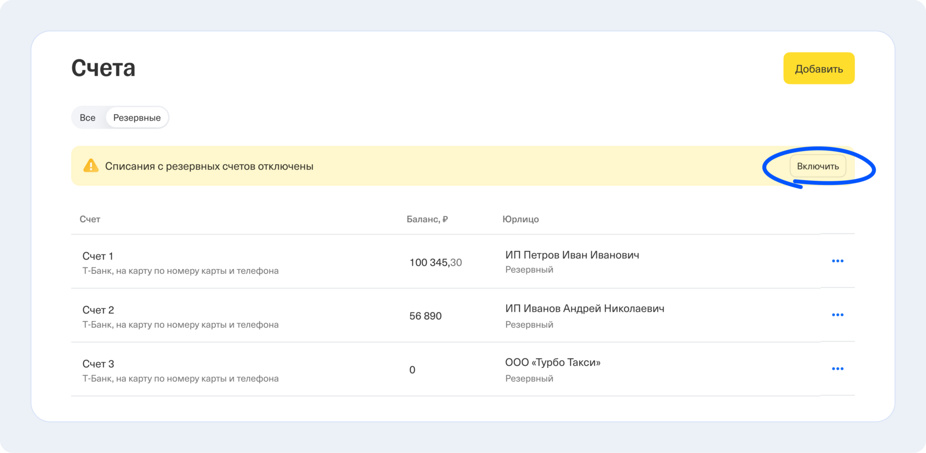Open the Счет 1 account row

(x=98, y=256)
